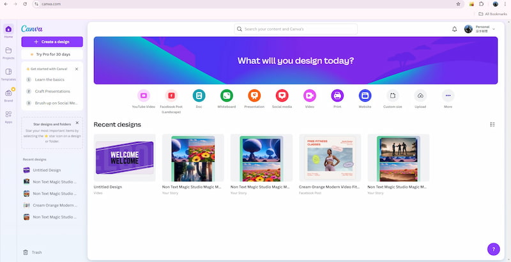This screenshot has width=511, height=262.
Task: Open the Cream Orange Modern Video thumbnail
Action: [330, 157]
